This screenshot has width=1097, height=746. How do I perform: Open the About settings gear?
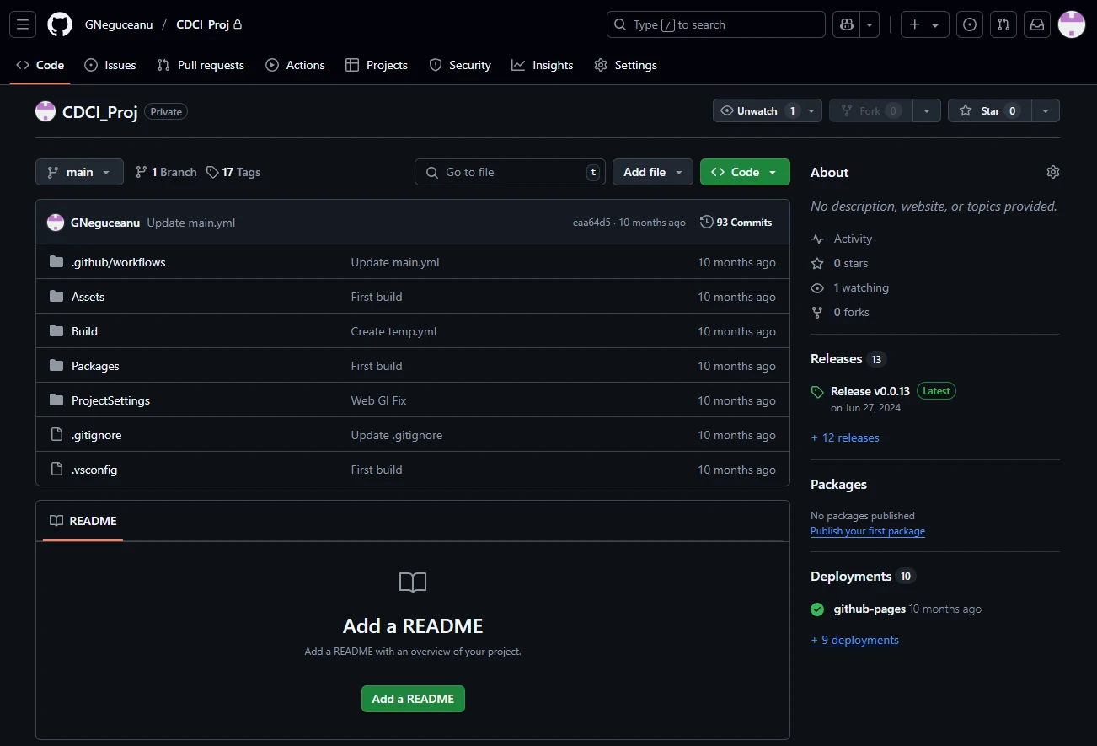1052,171
